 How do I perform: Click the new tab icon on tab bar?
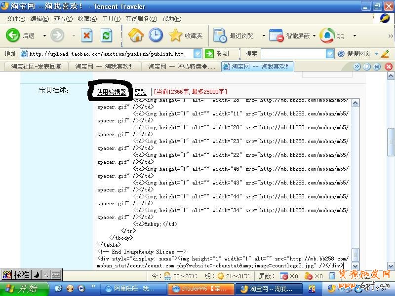(367, 67)
